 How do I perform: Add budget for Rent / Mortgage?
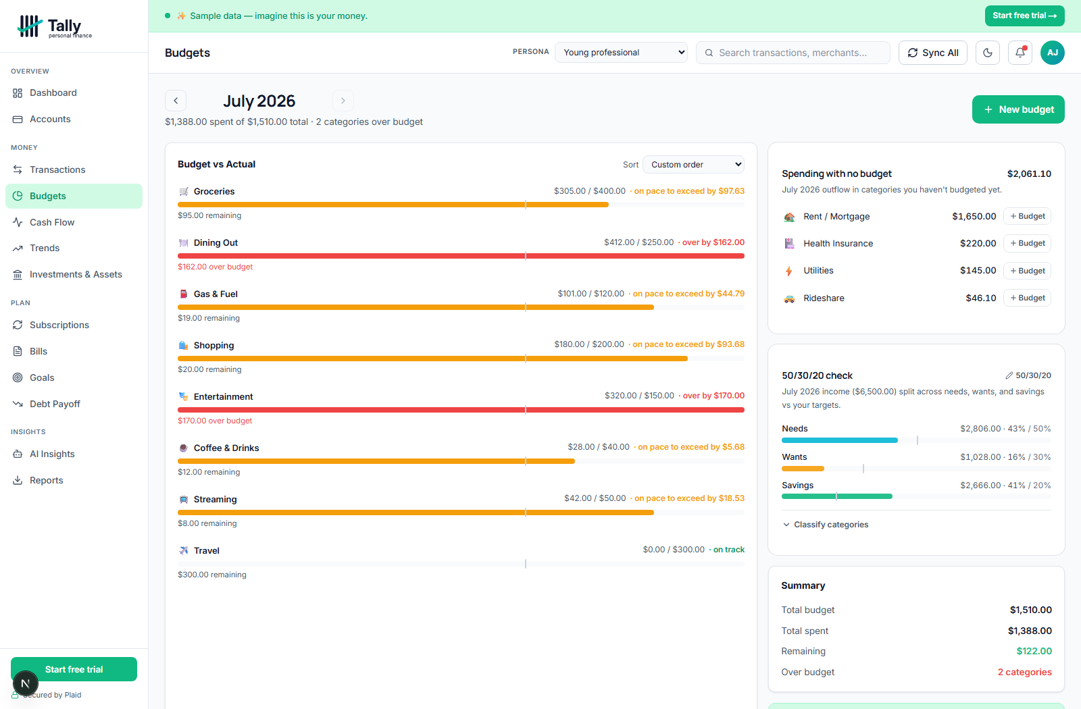(1027, 217)
